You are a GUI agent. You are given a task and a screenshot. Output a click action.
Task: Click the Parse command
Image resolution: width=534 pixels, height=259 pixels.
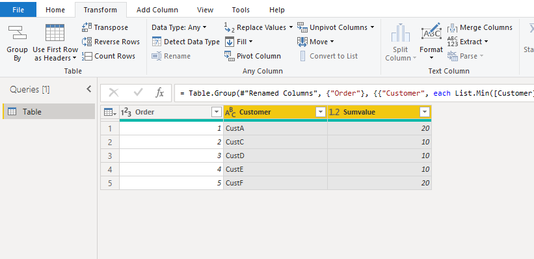point(465,56)
